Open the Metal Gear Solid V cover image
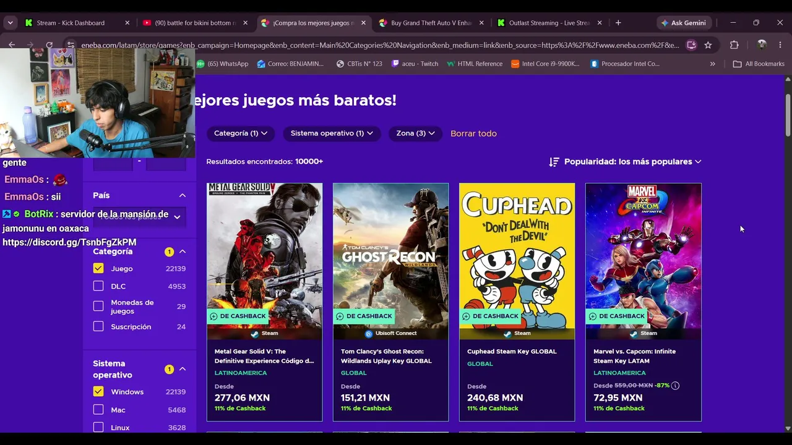The width and height of the screenshot is (792, 445). coord(264,261)
